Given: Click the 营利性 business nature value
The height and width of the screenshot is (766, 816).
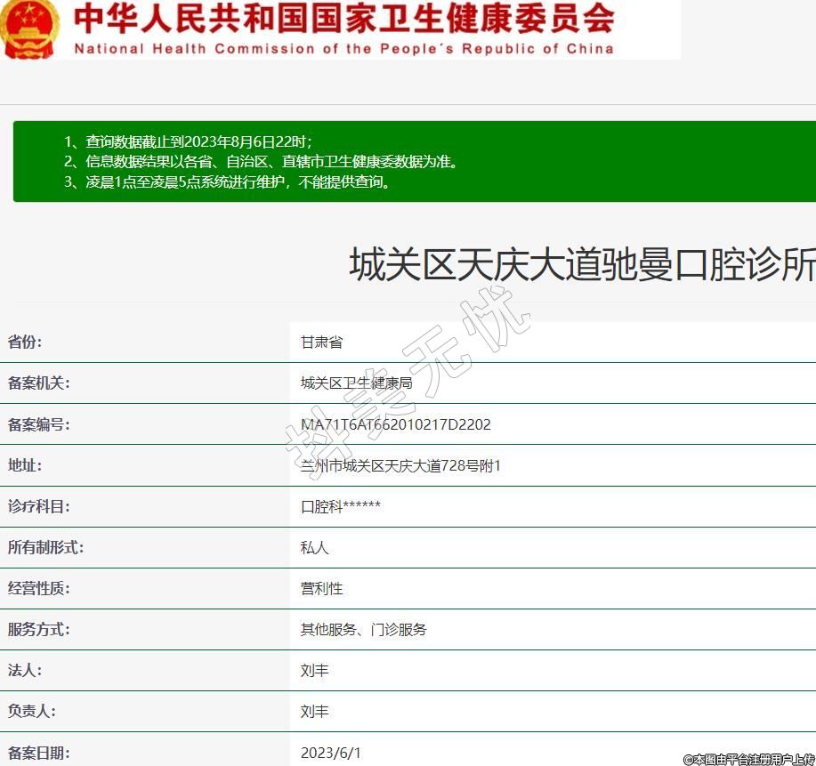Looking at the screenshot, I should (321, 588).
